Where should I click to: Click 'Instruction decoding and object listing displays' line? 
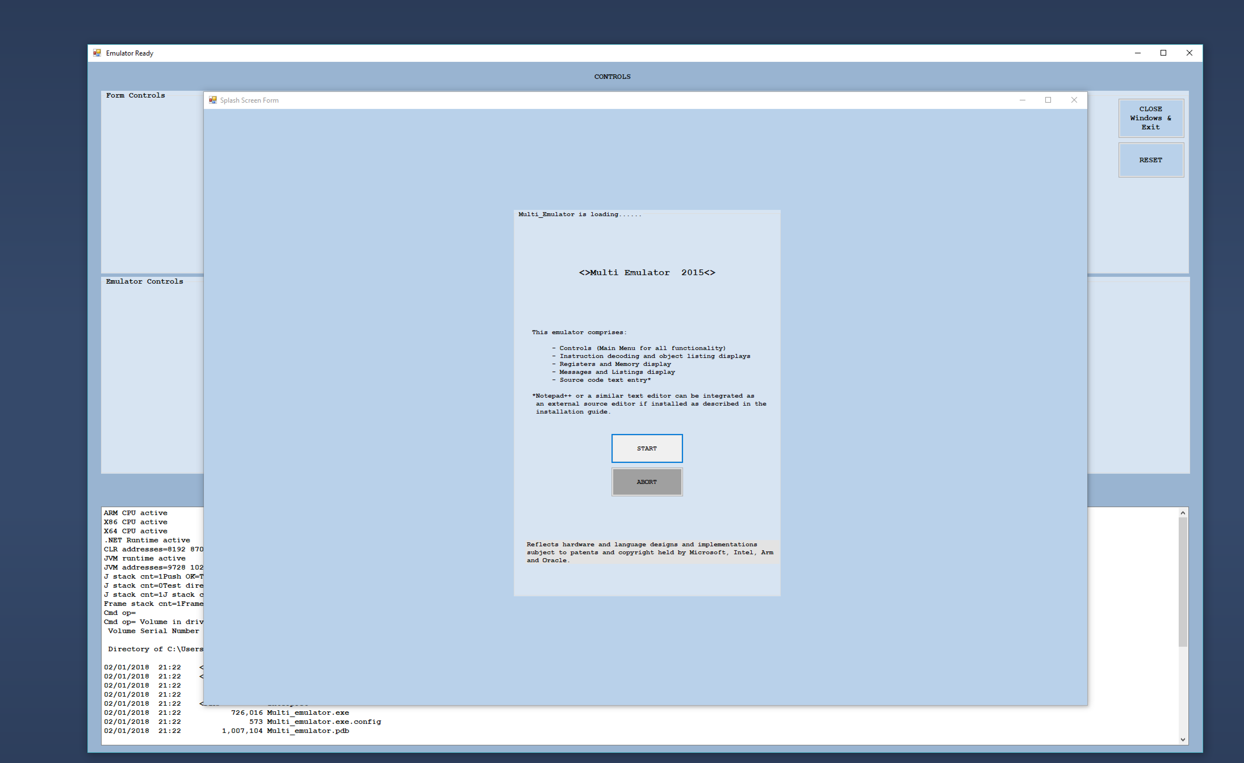[651, 356]
